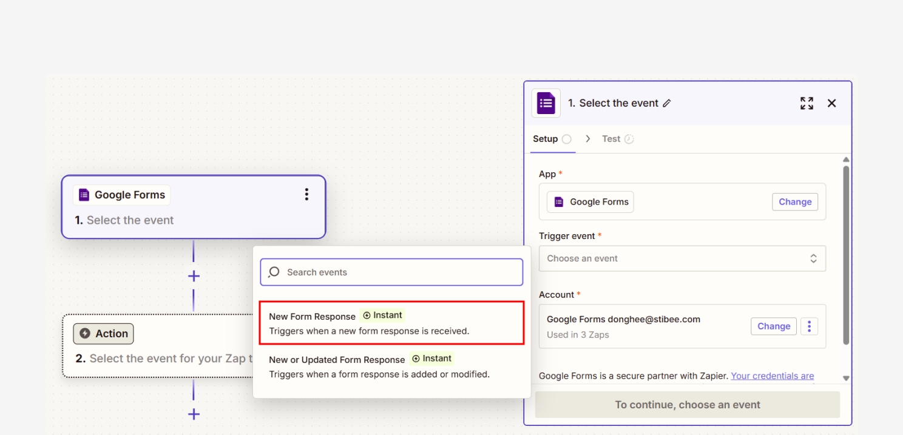Select the Action step card
The height and width of the screenshot is (435, 903).
[x=158, y=346]
